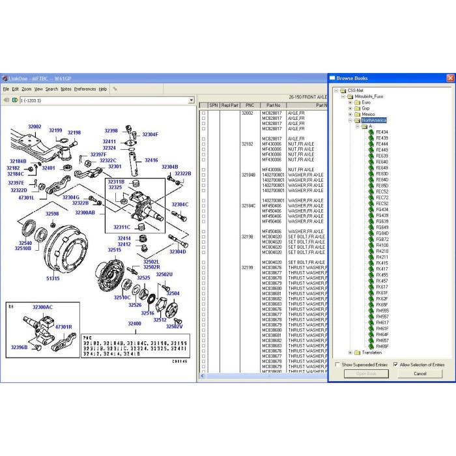Select the FG434 book icon
456x456 pixels.
[x=371, y=210]
